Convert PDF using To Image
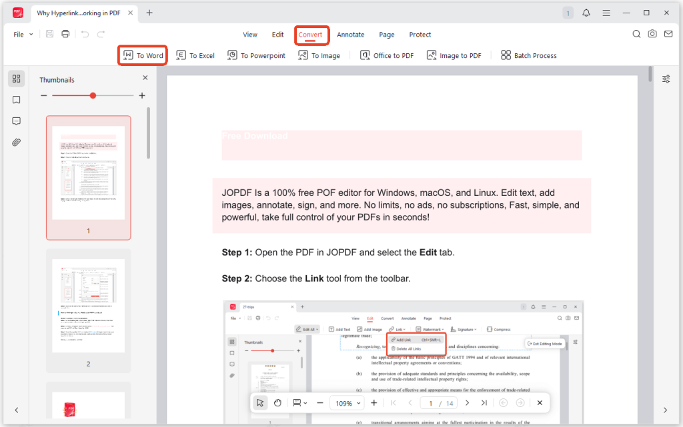Viewport: 683px width, 427px height. coord(319,55)
